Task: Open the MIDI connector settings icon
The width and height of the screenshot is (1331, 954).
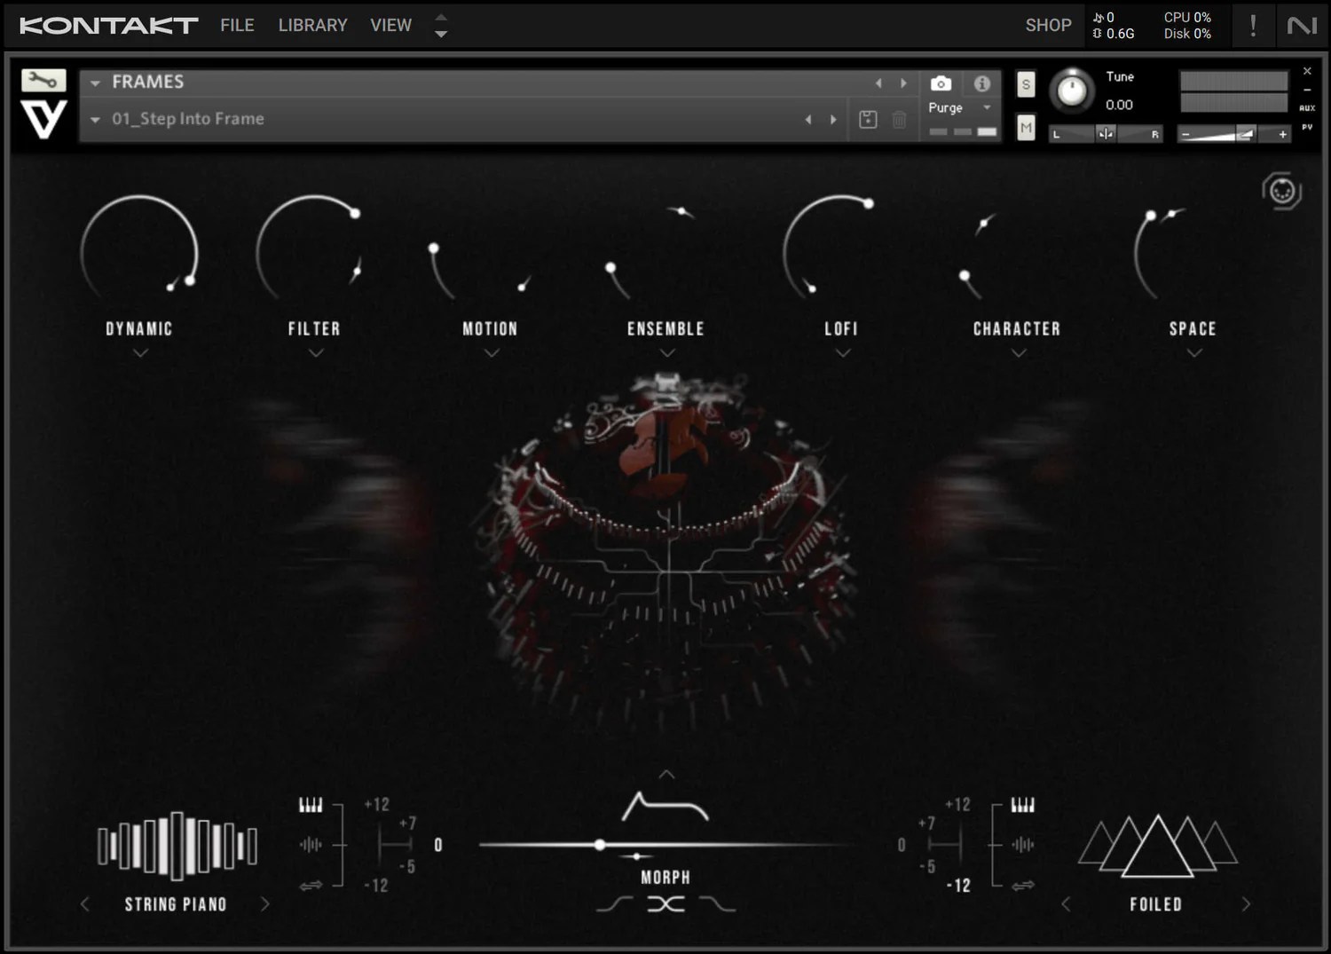Action: coord(1281,190)
